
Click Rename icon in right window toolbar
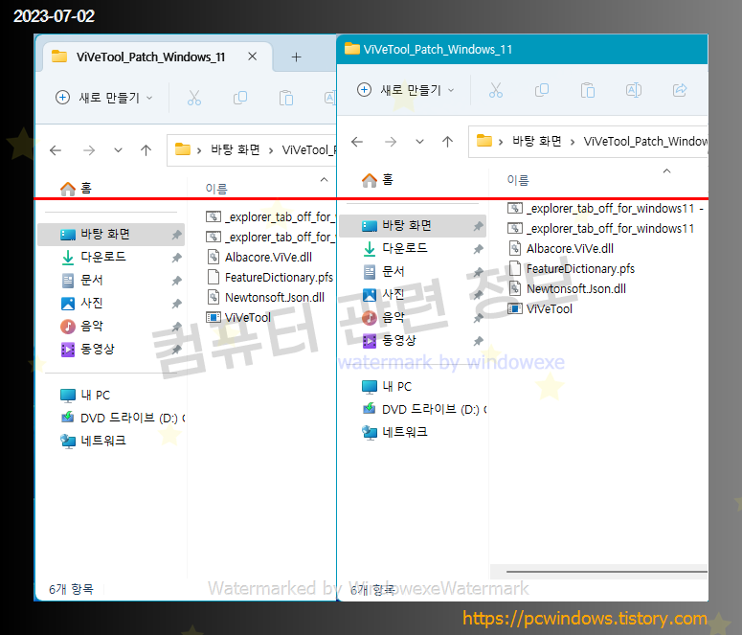[633, 90]
